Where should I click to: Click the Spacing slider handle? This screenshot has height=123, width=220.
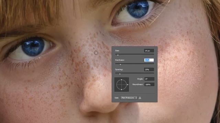click(x=120, y=74)
